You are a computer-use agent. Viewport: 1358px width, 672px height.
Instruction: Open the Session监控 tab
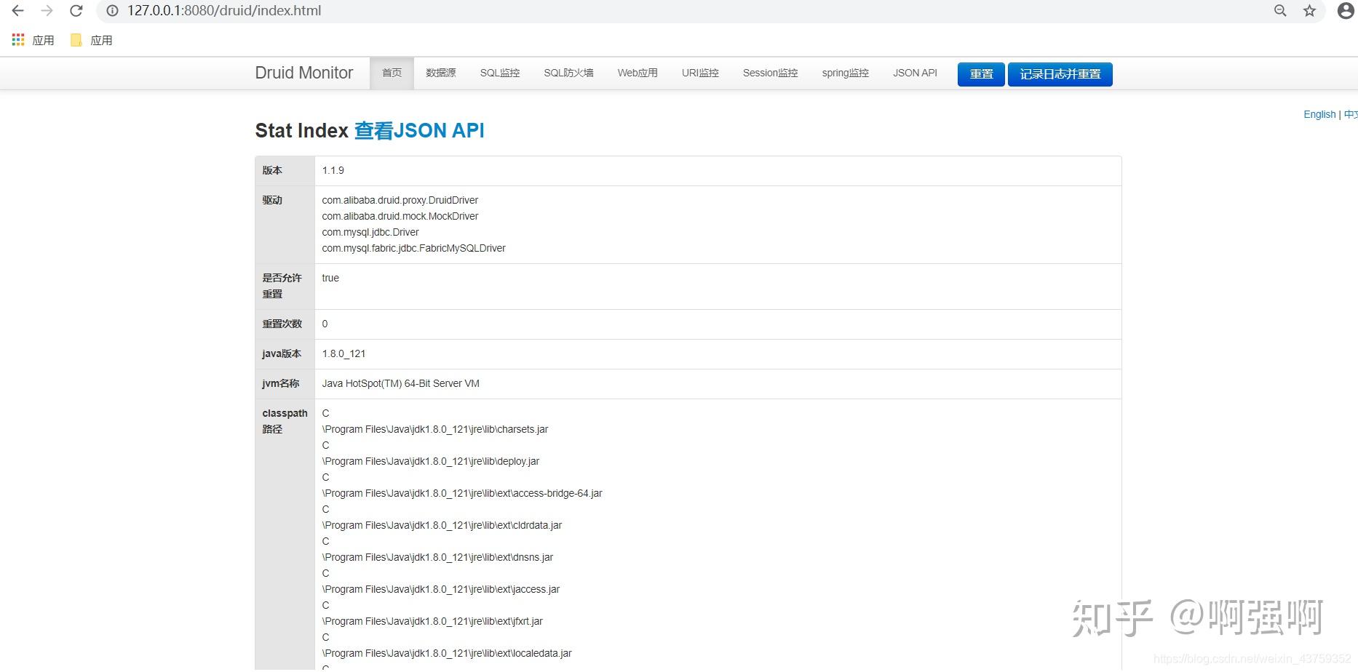(x=770, y=73)
